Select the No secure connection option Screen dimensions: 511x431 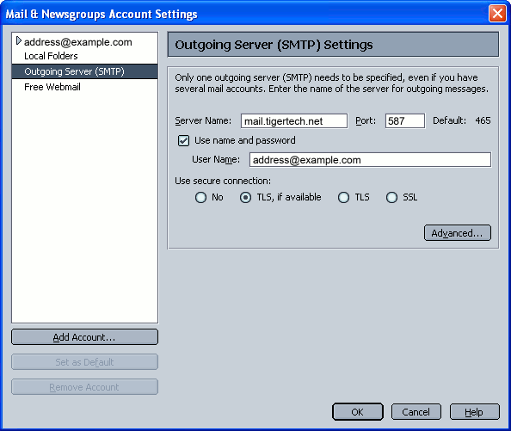coord(200,197)
